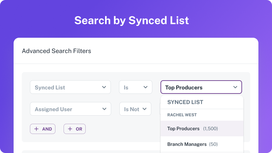
Task: Add an OR filter condition
Action: point(74,129)
